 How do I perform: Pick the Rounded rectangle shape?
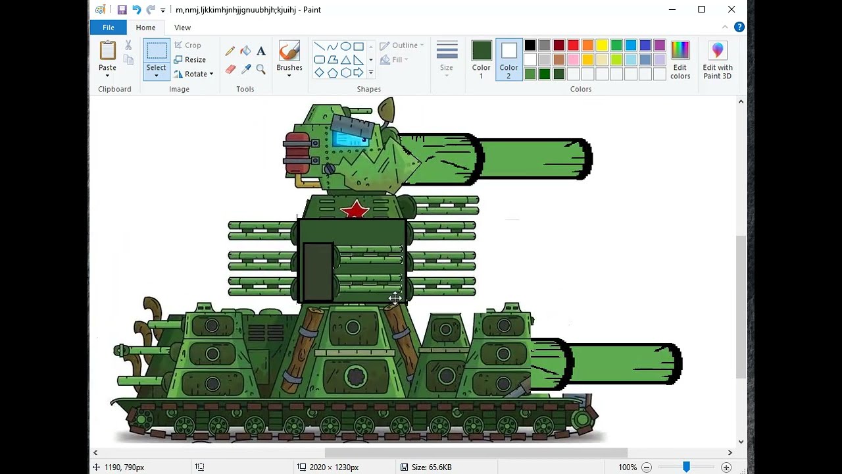pyautogui.click(x=319, y=59)
